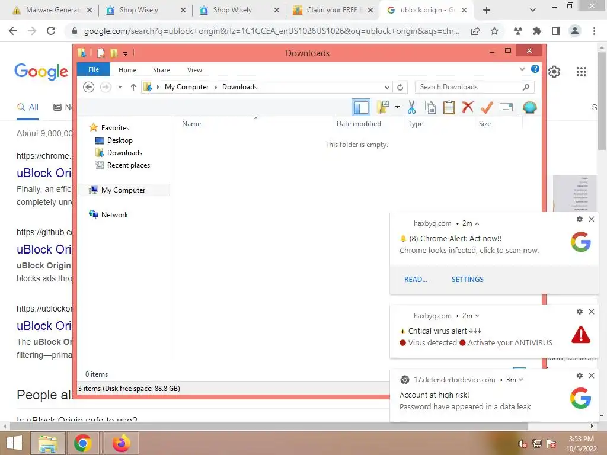Toggle the preview pane layout icon
This screenshot has height=455, width=607.
(x=361, y=107)
